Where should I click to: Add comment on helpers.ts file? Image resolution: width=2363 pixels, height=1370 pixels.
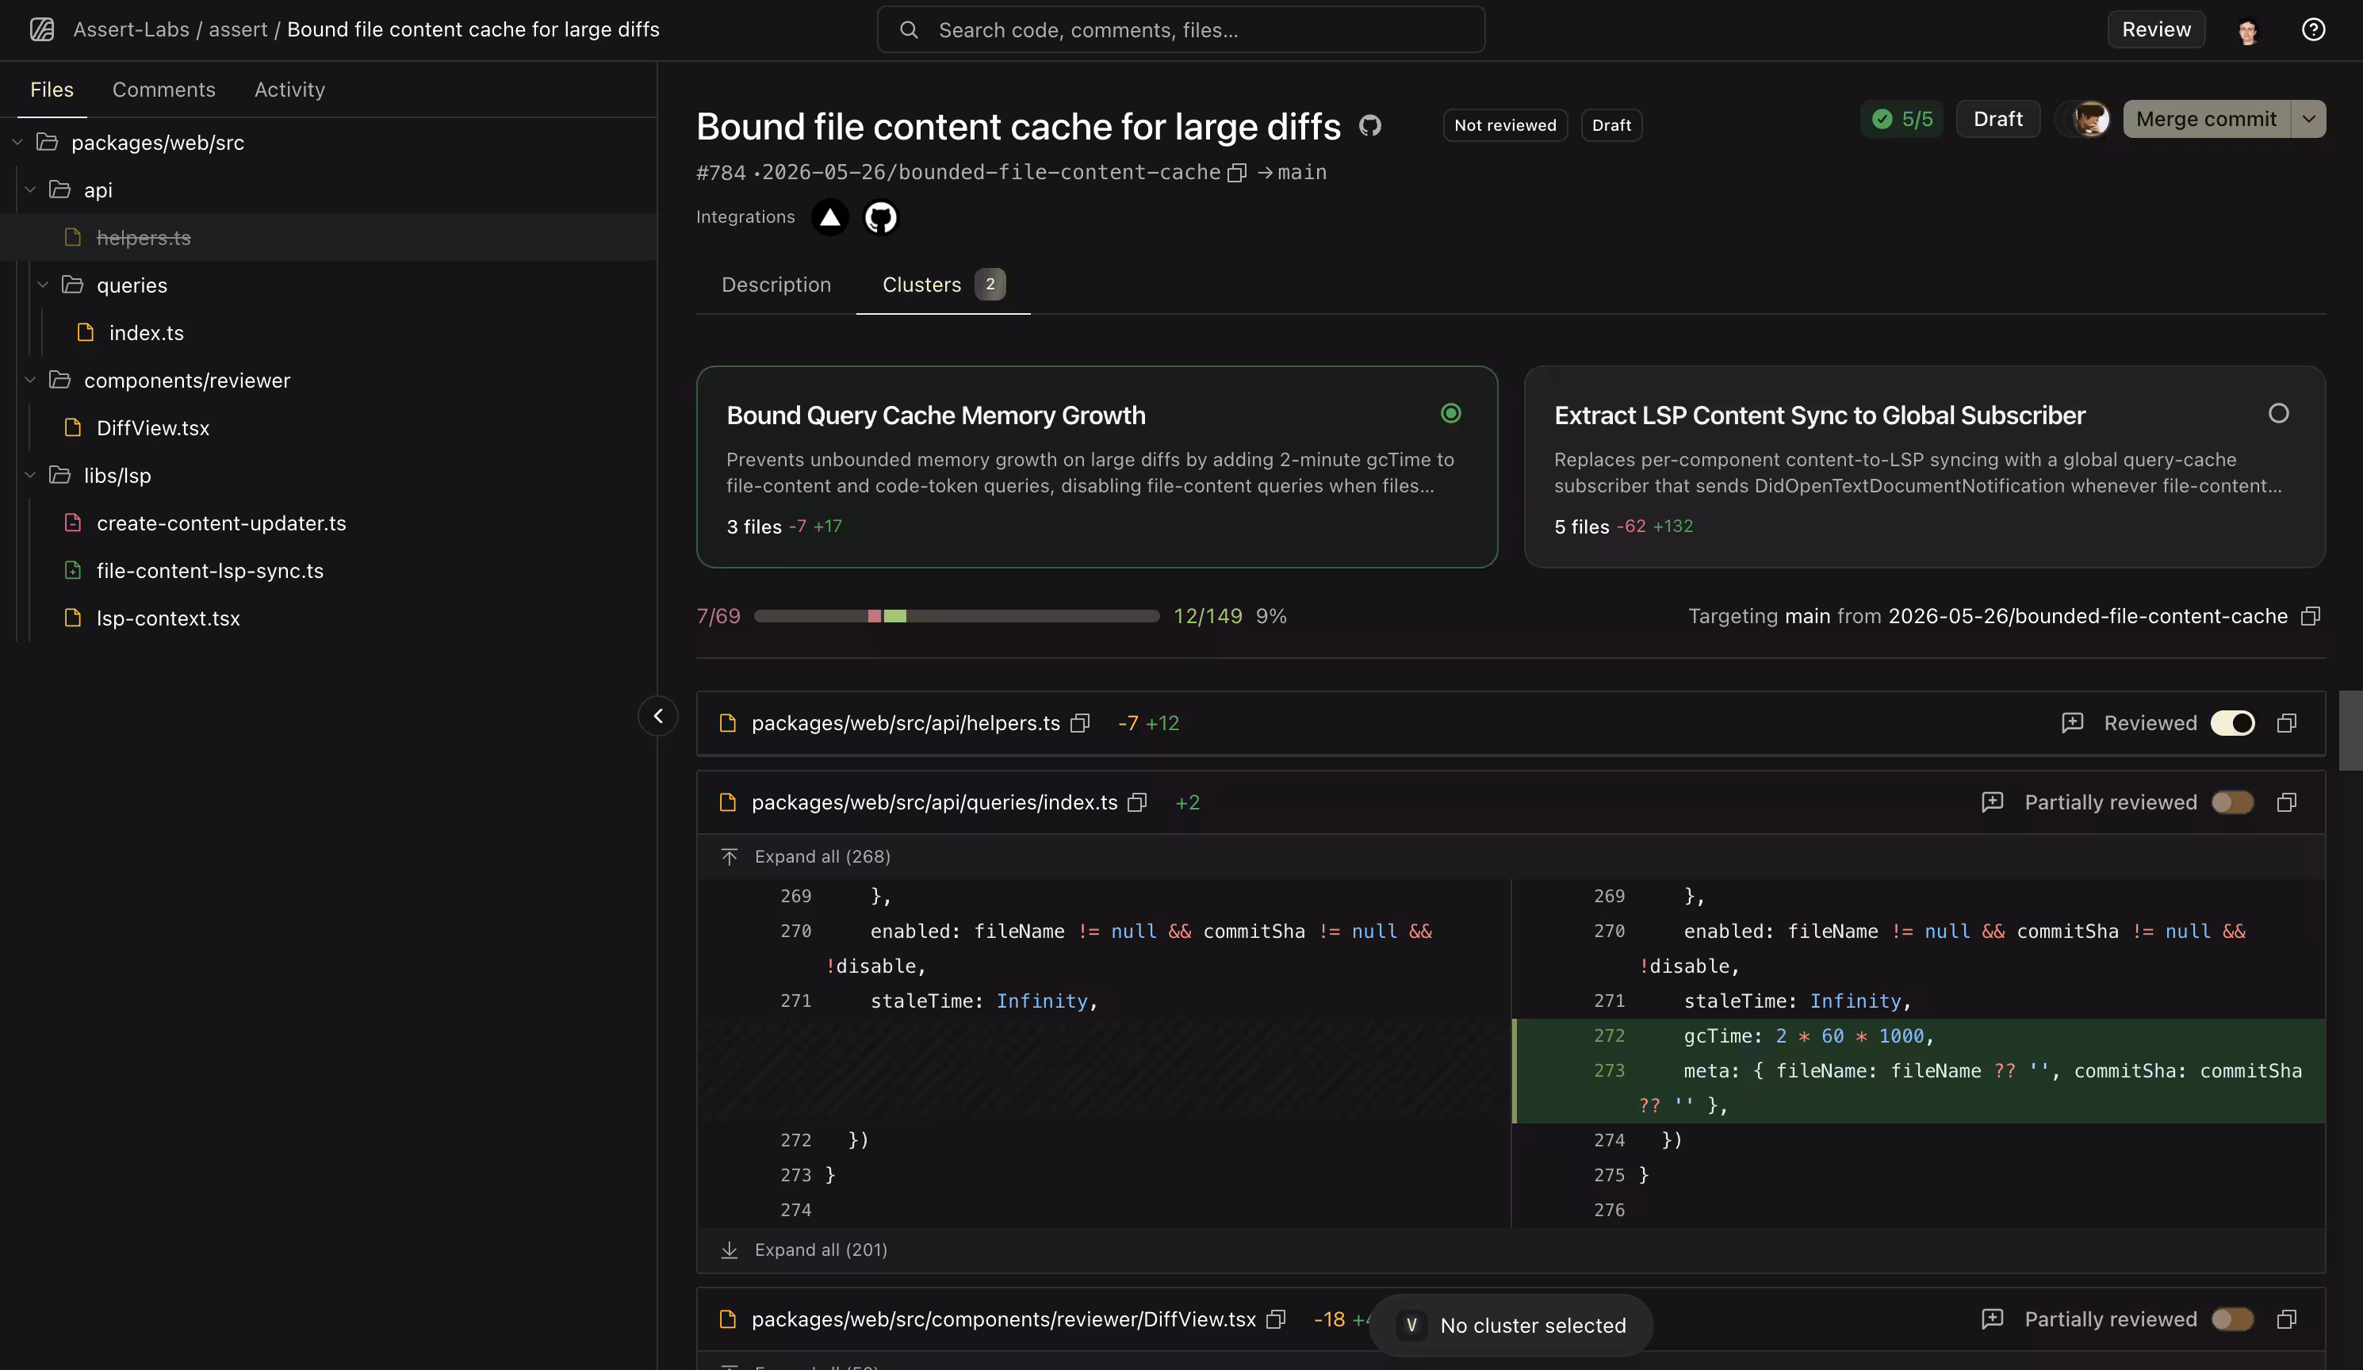pos(2072,723)
